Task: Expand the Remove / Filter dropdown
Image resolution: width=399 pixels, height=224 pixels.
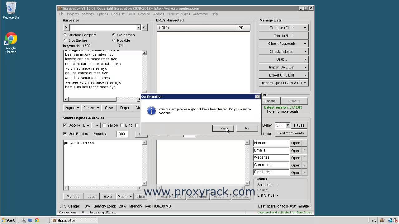Action: click(x=283, y=28)
